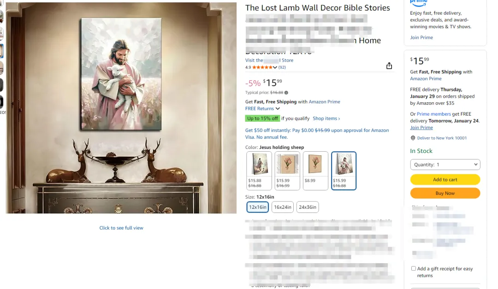498x289 pixels.
Task: Select the 16x24in size option
Action: click(283, 207)
